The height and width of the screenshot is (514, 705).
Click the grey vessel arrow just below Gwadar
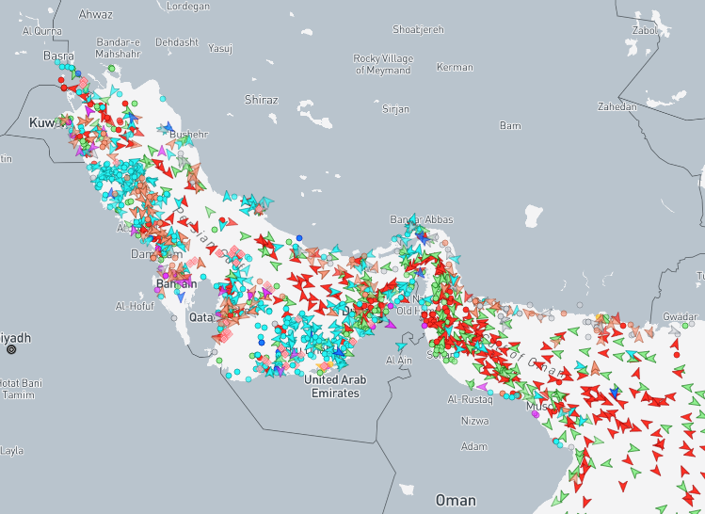674,331
